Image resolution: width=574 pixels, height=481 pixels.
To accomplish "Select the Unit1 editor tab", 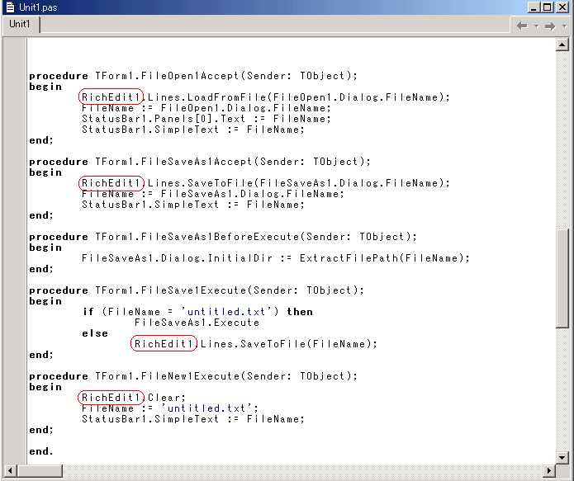I will (x=20, y=24).
